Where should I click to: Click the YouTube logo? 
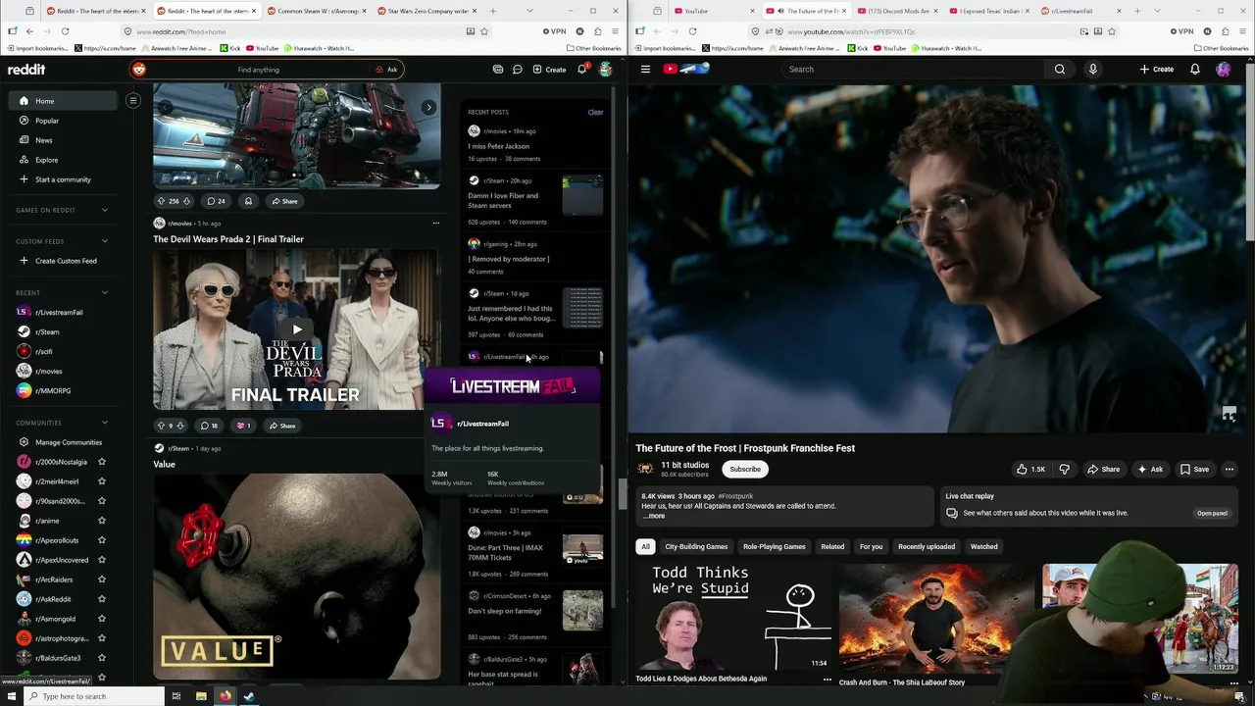685,69
